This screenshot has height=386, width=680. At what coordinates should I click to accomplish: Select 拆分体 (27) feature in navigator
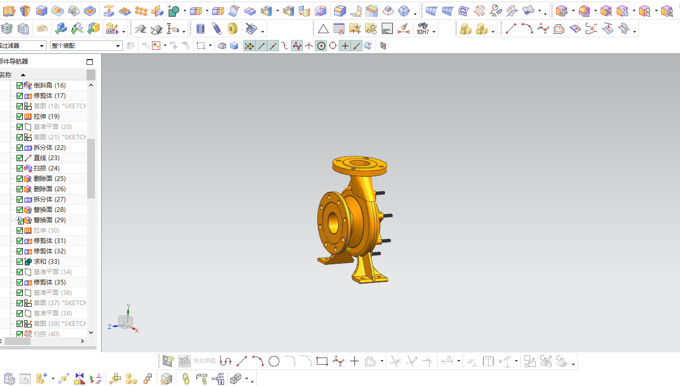coord(50,199)
